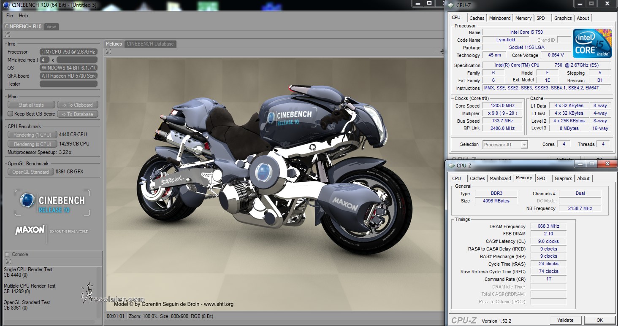Click the Multiprocessor Speedup 3.22 x text

pos(40,152)
